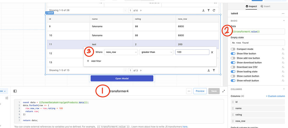Open table8 filter icon in footer
This screenshot has height=128, width=288.
click(x=214, y=70)
